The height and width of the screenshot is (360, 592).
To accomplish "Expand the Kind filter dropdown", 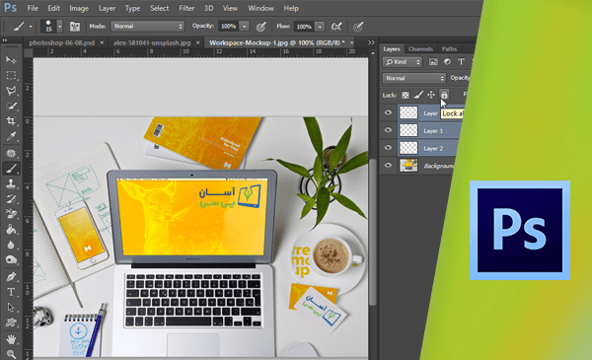I will (x=403, y=62).
